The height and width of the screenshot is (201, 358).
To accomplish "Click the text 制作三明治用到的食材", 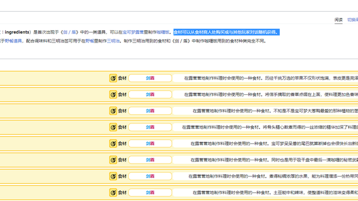I will [145, 41].
